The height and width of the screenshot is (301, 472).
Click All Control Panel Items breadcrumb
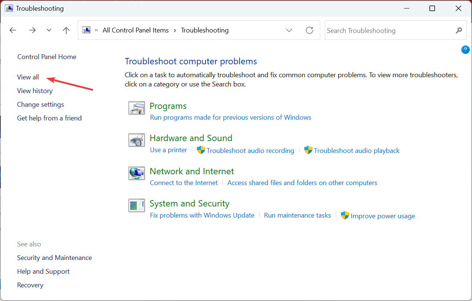pyautogui.click(x=135, y=30)
